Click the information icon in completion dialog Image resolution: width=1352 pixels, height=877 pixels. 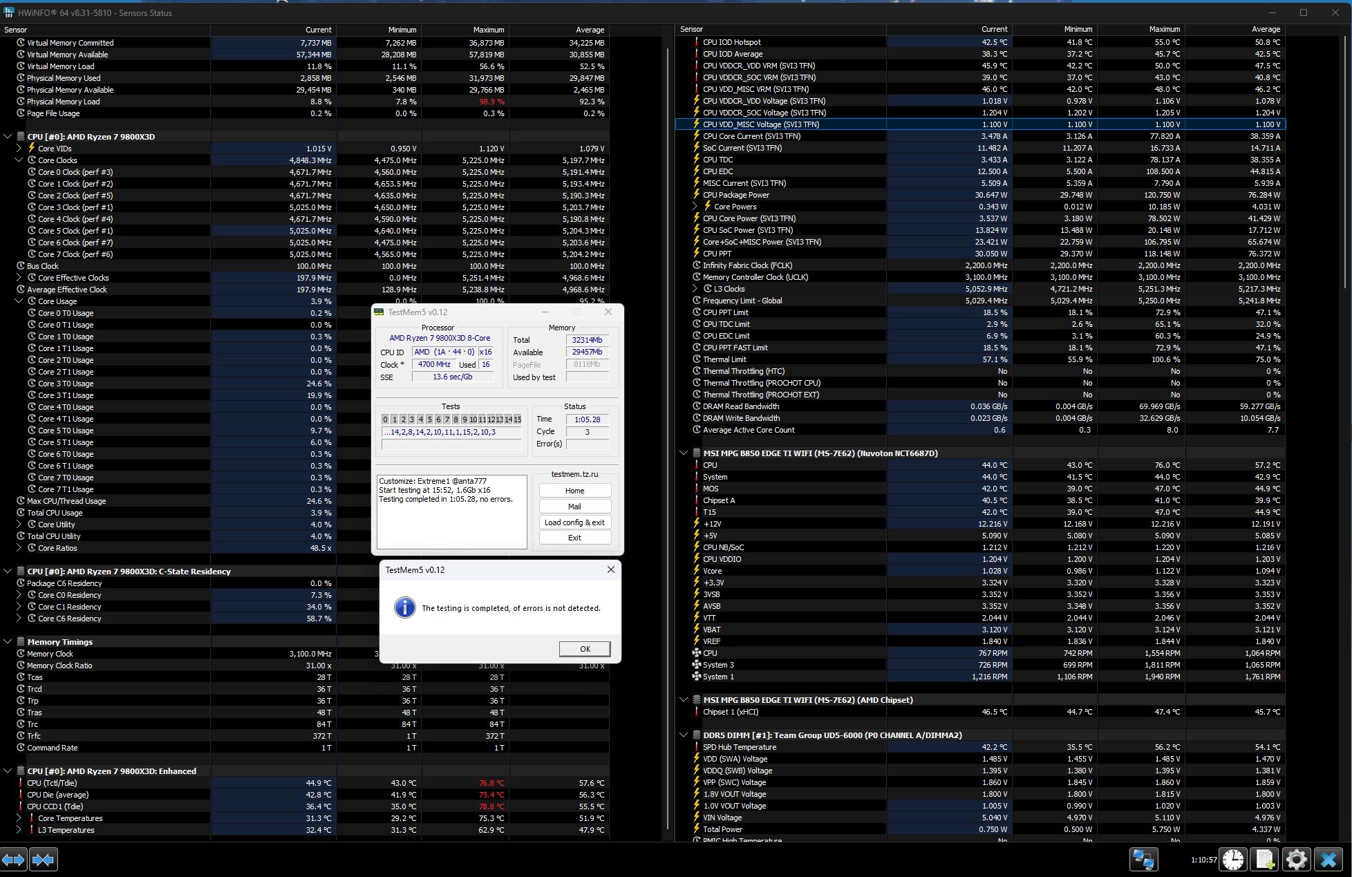[x=404, y=608]
